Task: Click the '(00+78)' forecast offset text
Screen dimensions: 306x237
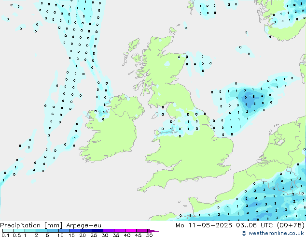Action: pos(291,225)
